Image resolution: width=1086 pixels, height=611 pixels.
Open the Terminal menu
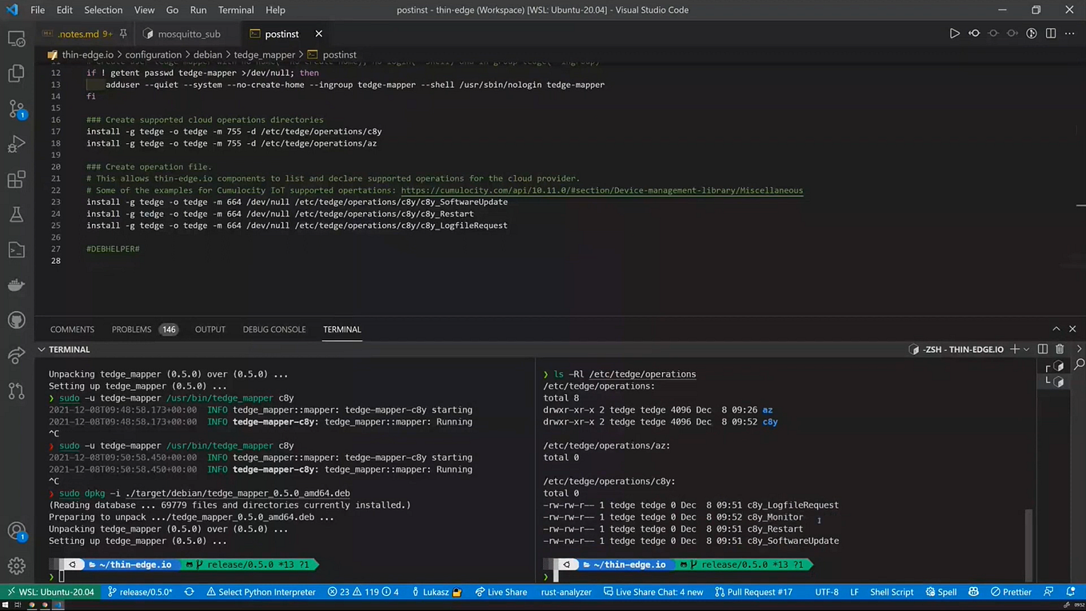(x=235, y=10)
